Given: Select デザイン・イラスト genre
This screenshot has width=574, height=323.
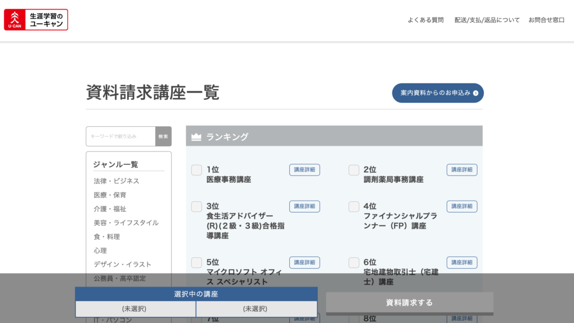Looking at the screenshot, I should tap(122, 265).
